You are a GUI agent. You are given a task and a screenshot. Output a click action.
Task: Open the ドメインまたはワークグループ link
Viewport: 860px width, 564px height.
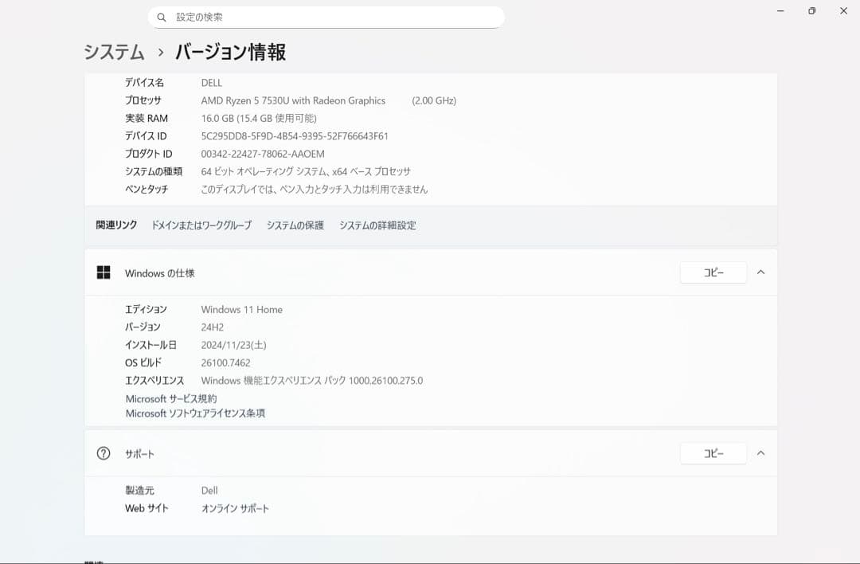pyautogui.click(x=201, y=225)
